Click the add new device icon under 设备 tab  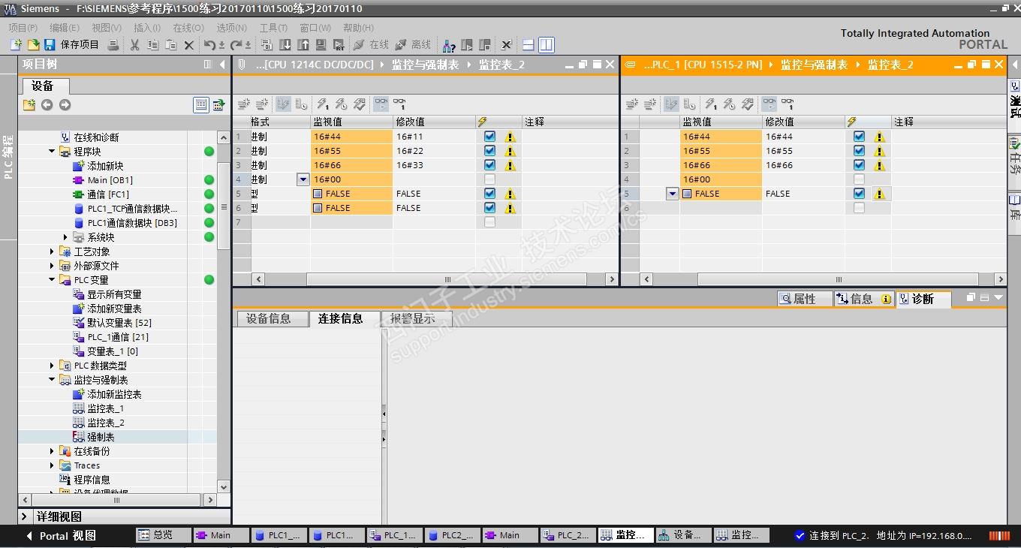point(29,104)
